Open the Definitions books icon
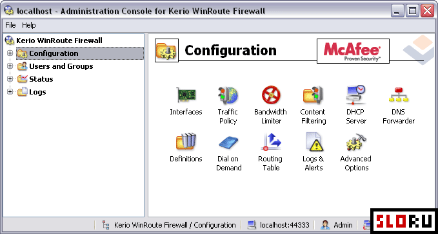The image size is (438, 234). coord(186,141)
